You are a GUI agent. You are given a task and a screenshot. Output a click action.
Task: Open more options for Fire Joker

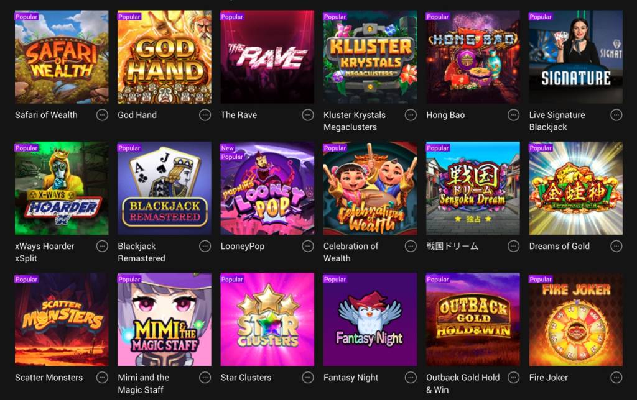point(616,378)
